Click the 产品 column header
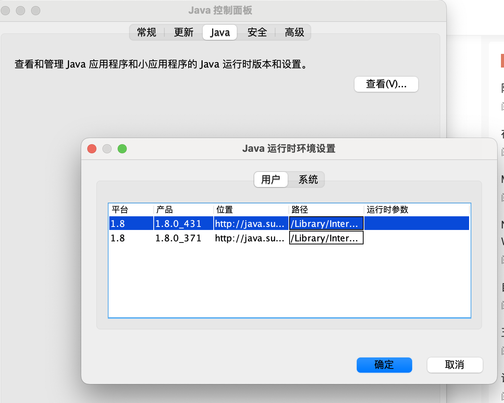The image size is (504, 403). click(184, 209)
